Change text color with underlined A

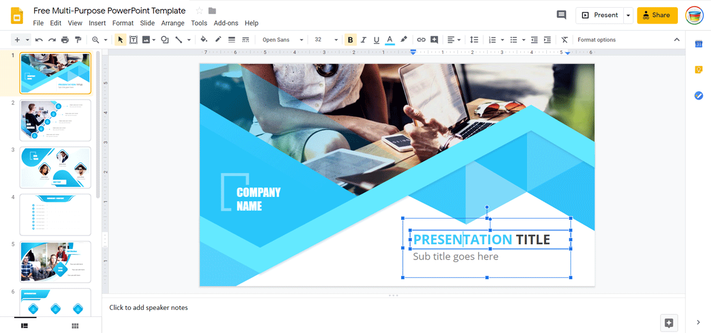pyautogui.click(x=389, y=40)
